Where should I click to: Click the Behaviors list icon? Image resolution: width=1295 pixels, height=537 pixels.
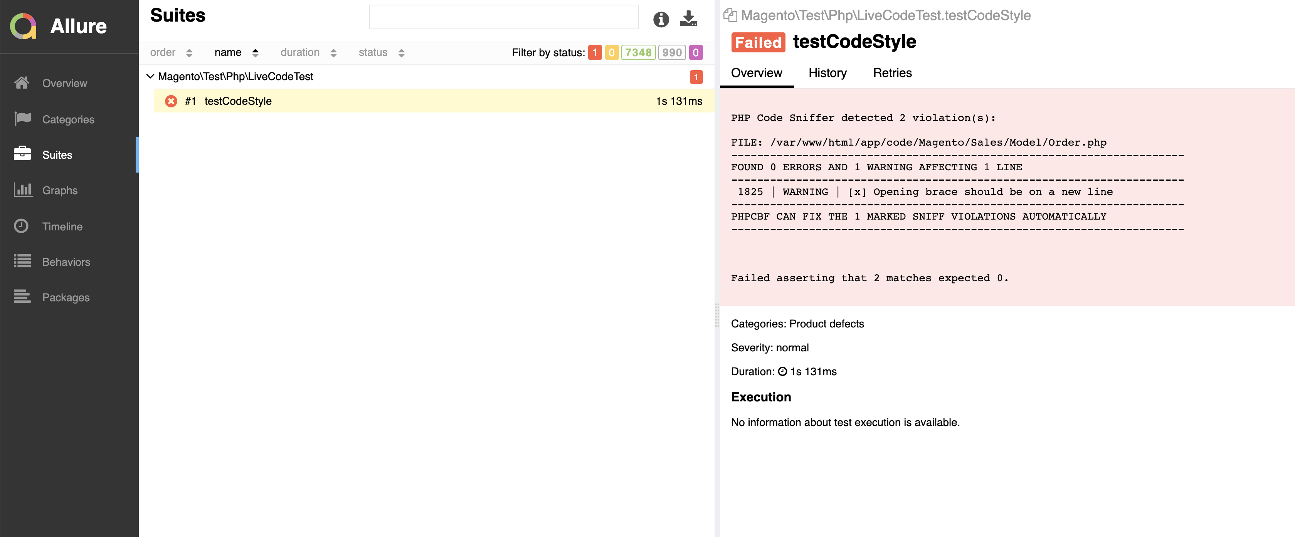tap(22, 261)
